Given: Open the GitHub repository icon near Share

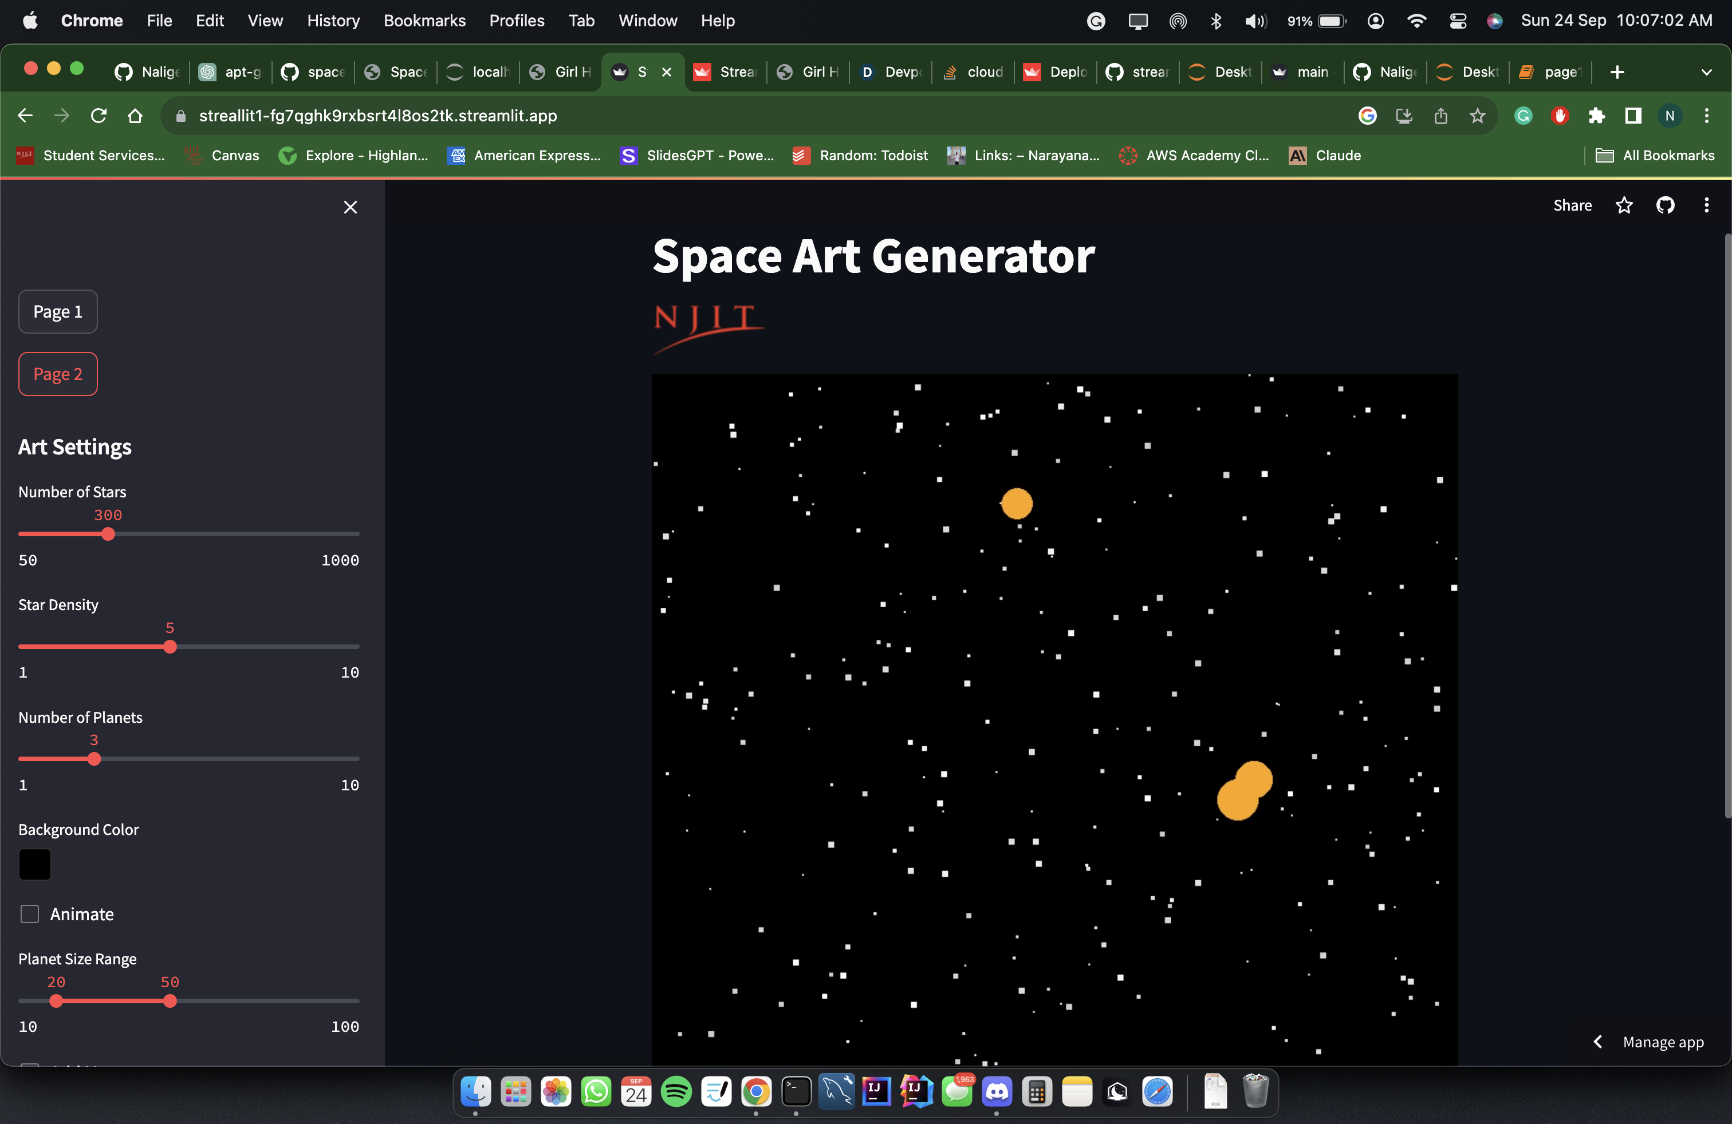Looking at the screenshot, I should [1665, 206].
